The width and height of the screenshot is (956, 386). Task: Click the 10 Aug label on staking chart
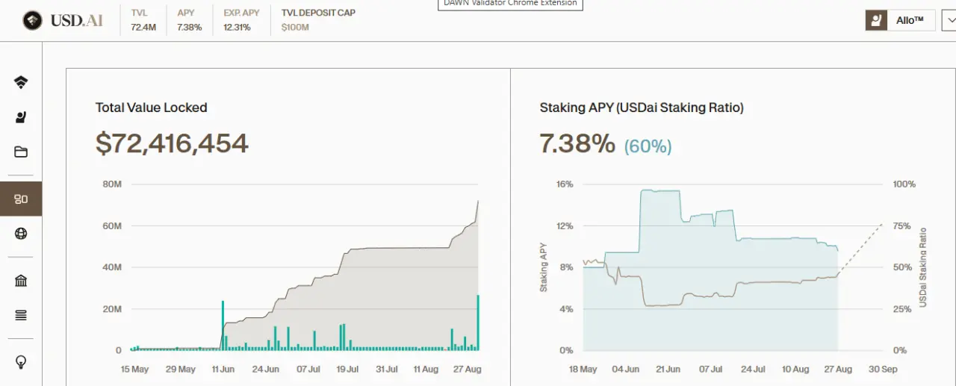tap(795, 369)
